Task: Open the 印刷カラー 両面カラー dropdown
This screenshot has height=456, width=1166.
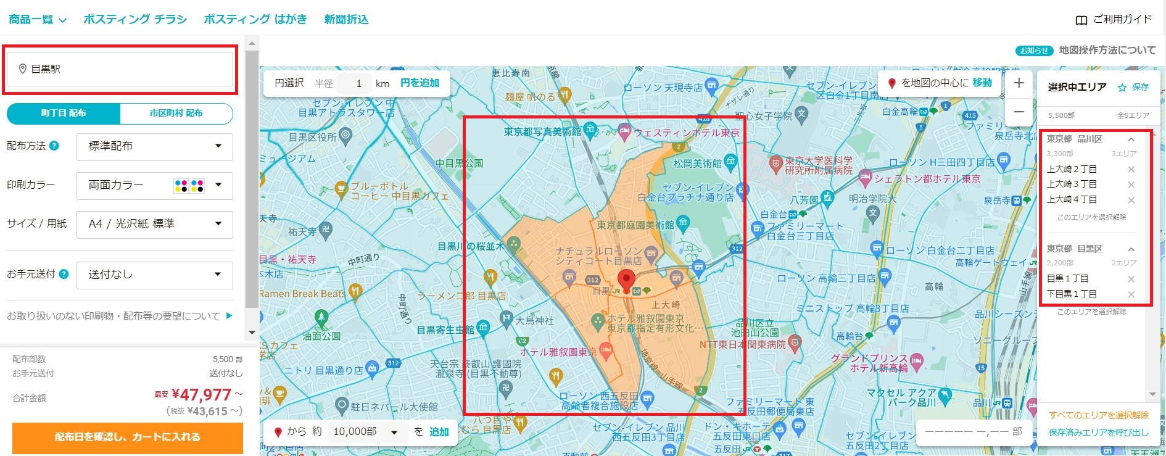Action: 155,186
